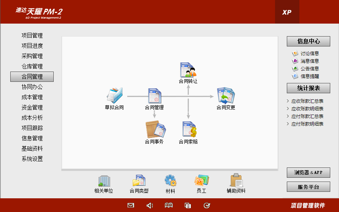Click the 服务平台 button
The height and width of the screenshot is (212, 339).
308,187
